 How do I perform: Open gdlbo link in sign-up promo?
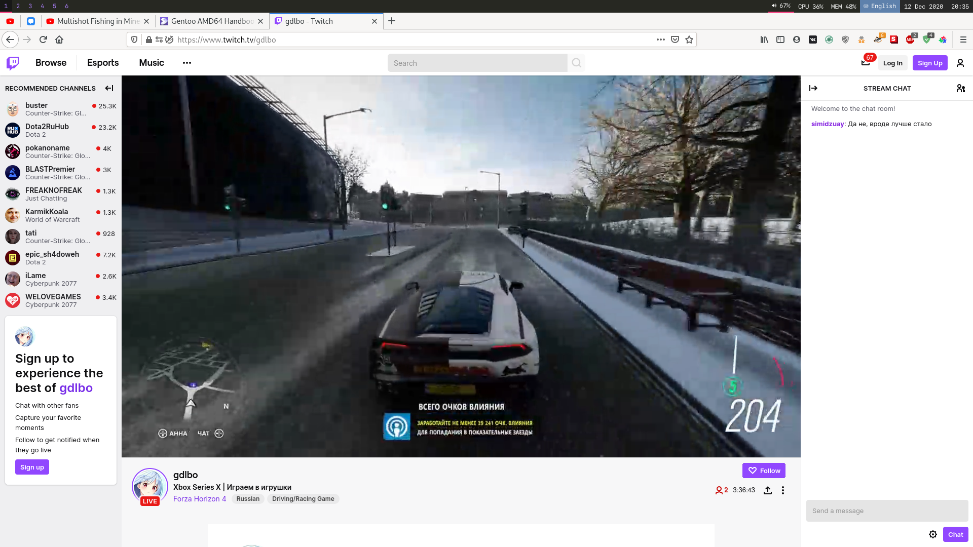coord(76,388)
